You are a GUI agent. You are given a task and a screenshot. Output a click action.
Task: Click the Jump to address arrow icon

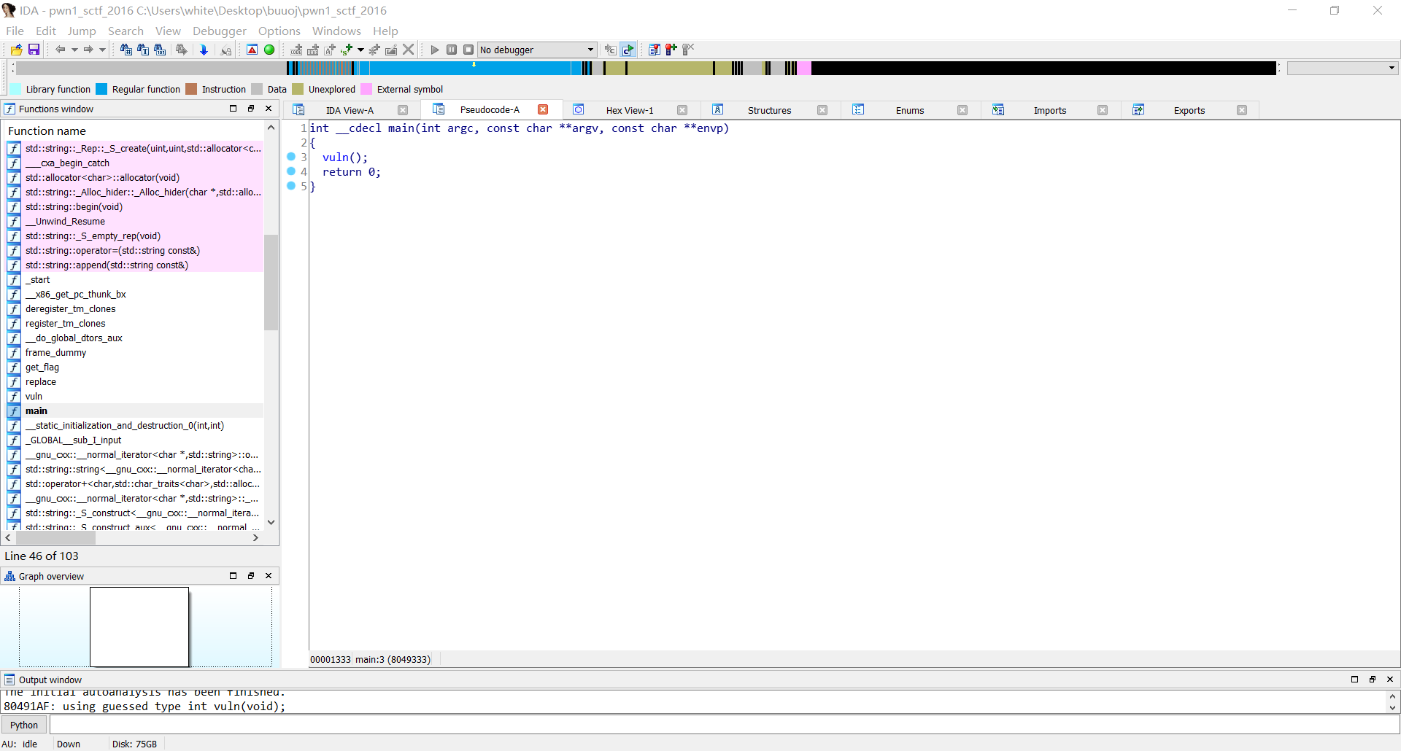[204, 50]
